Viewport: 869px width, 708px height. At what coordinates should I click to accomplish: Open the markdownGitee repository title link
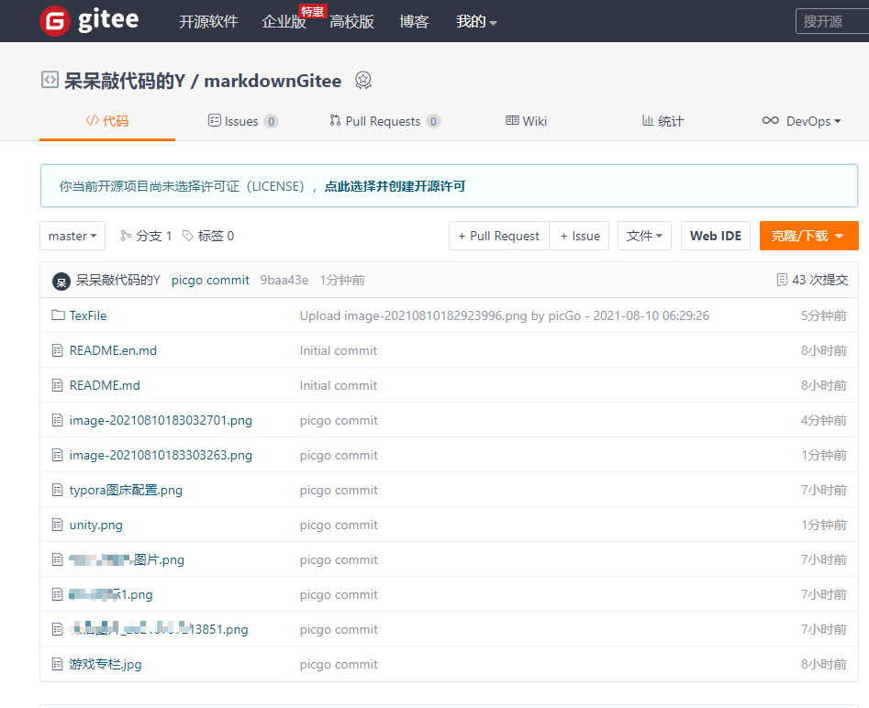point(273,81)
